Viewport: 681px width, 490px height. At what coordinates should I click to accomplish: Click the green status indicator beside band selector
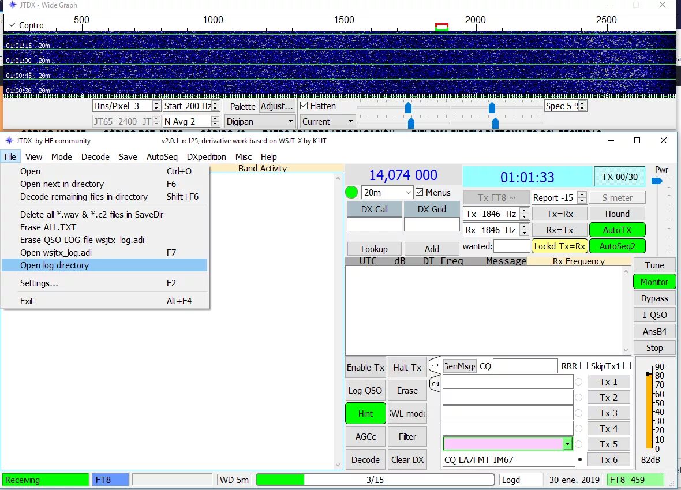[351, 192]
